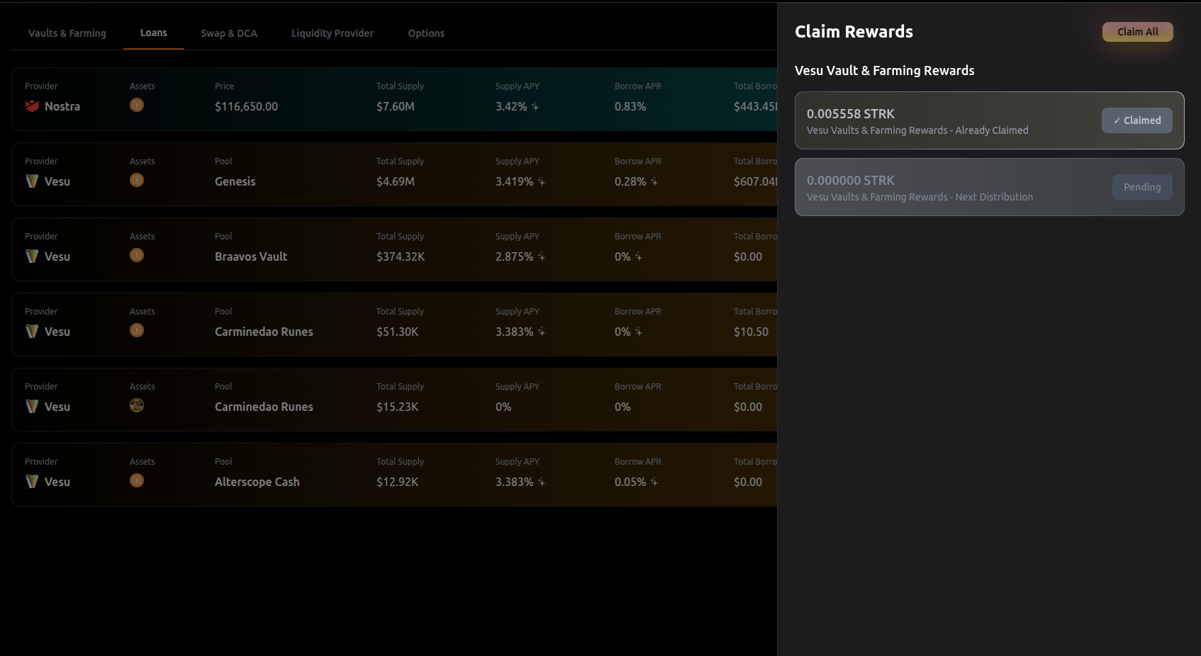The height and width of the screenshot is (656, 1201).
Task: Click the Claimed button for 0.005558 STRK
Action: [1137, 120]
